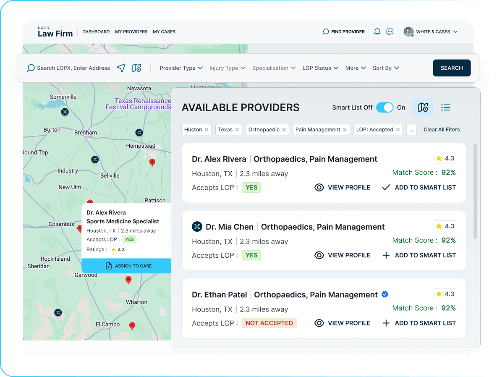
Task: Remove the Orthopaedic filter chip
Action: [284, 130]
